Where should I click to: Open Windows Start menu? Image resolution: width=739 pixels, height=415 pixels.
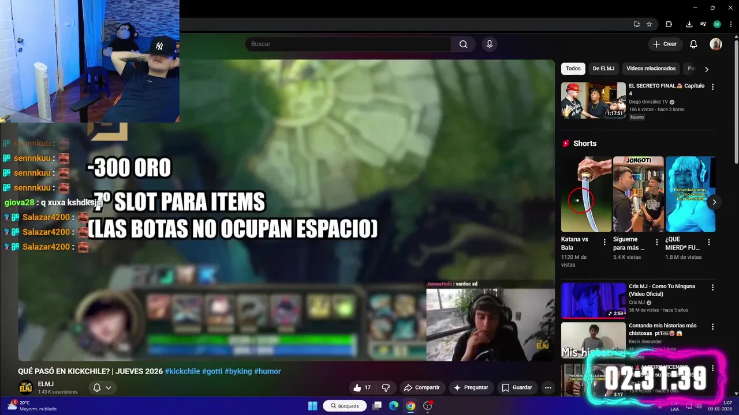(312, 406)
